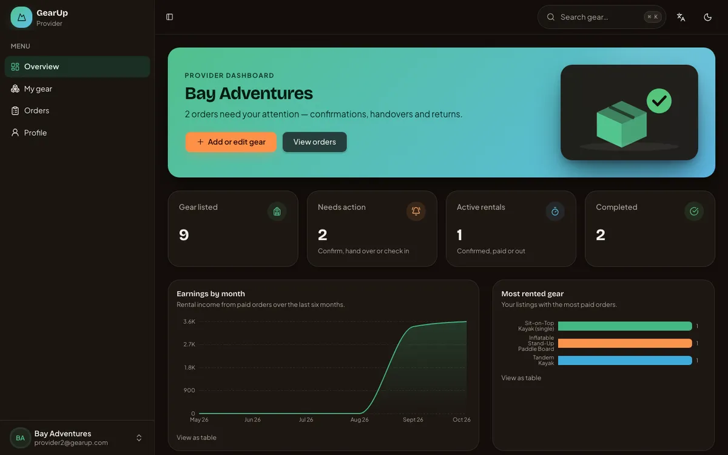Viewport: 728px width, 455px height.
Task: Click the orange Inflatable Paddle Board bar
Action: point(625,343)
